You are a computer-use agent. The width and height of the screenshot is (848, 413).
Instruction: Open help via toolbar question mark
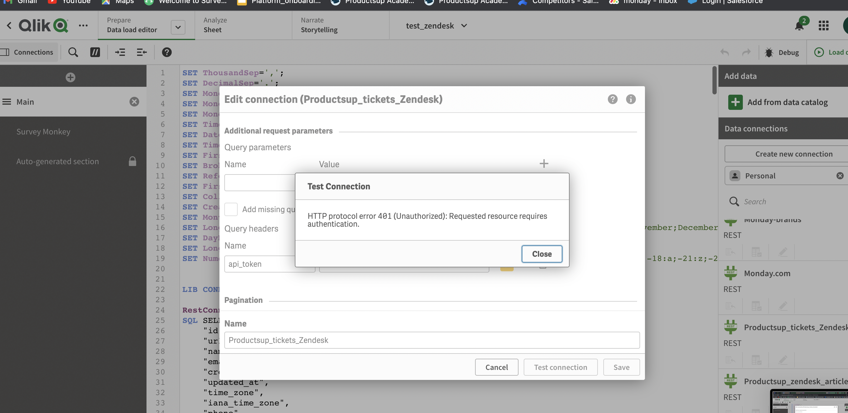(x=167, y=52)
